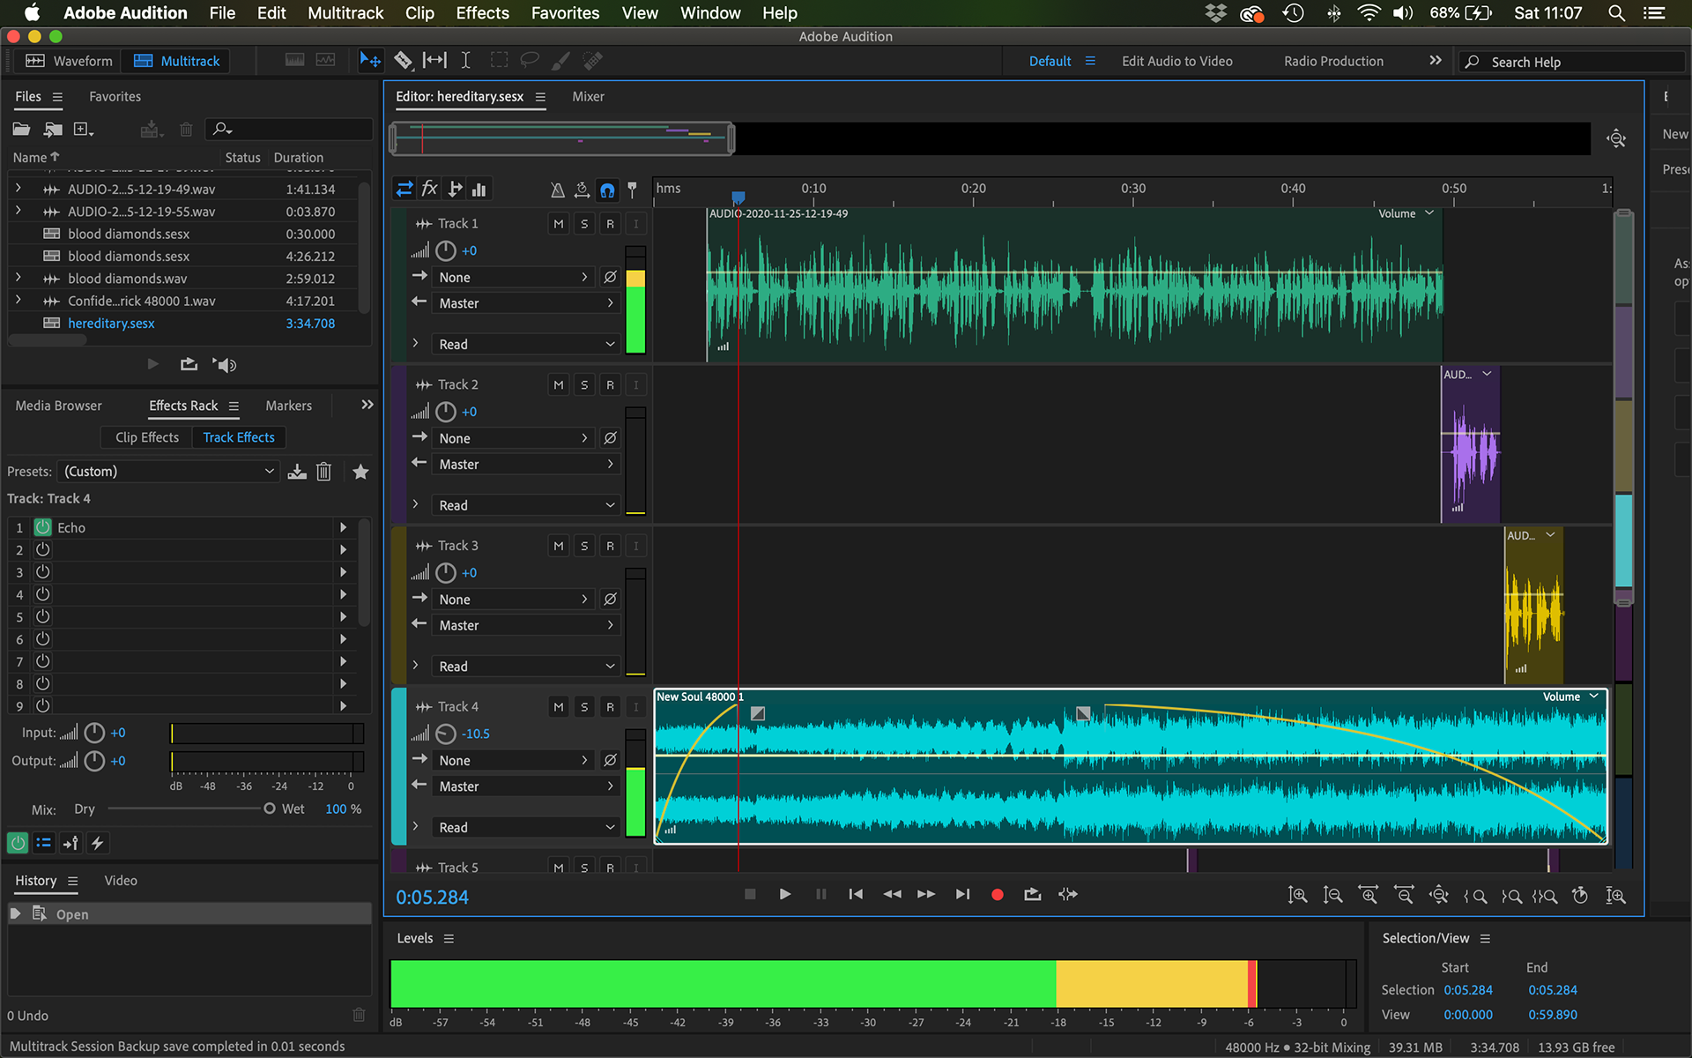Open the Presets (Custom) dropdown
This screenshot has height=1058, width=1692.
point(168,472)
